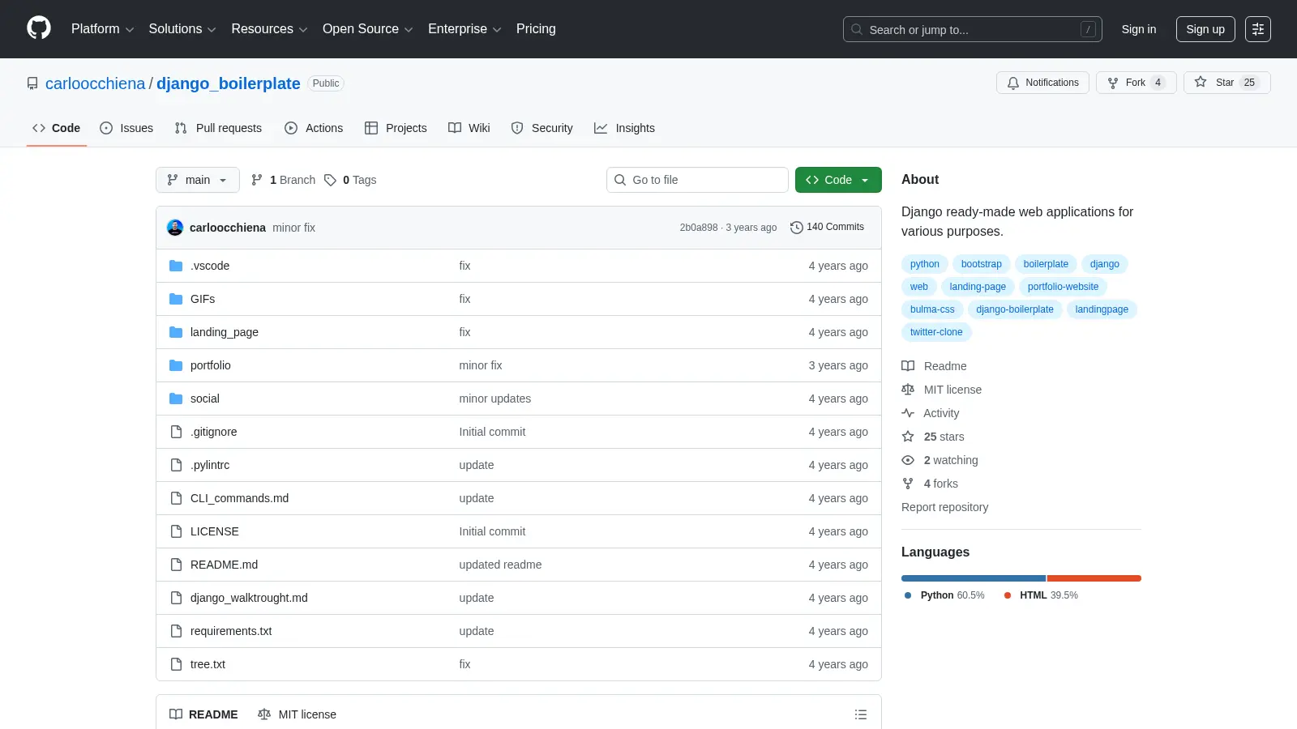The height and width of the screenshot is (729, 1297).
Task: Open the Pricing link
Action: coord(536,29)
